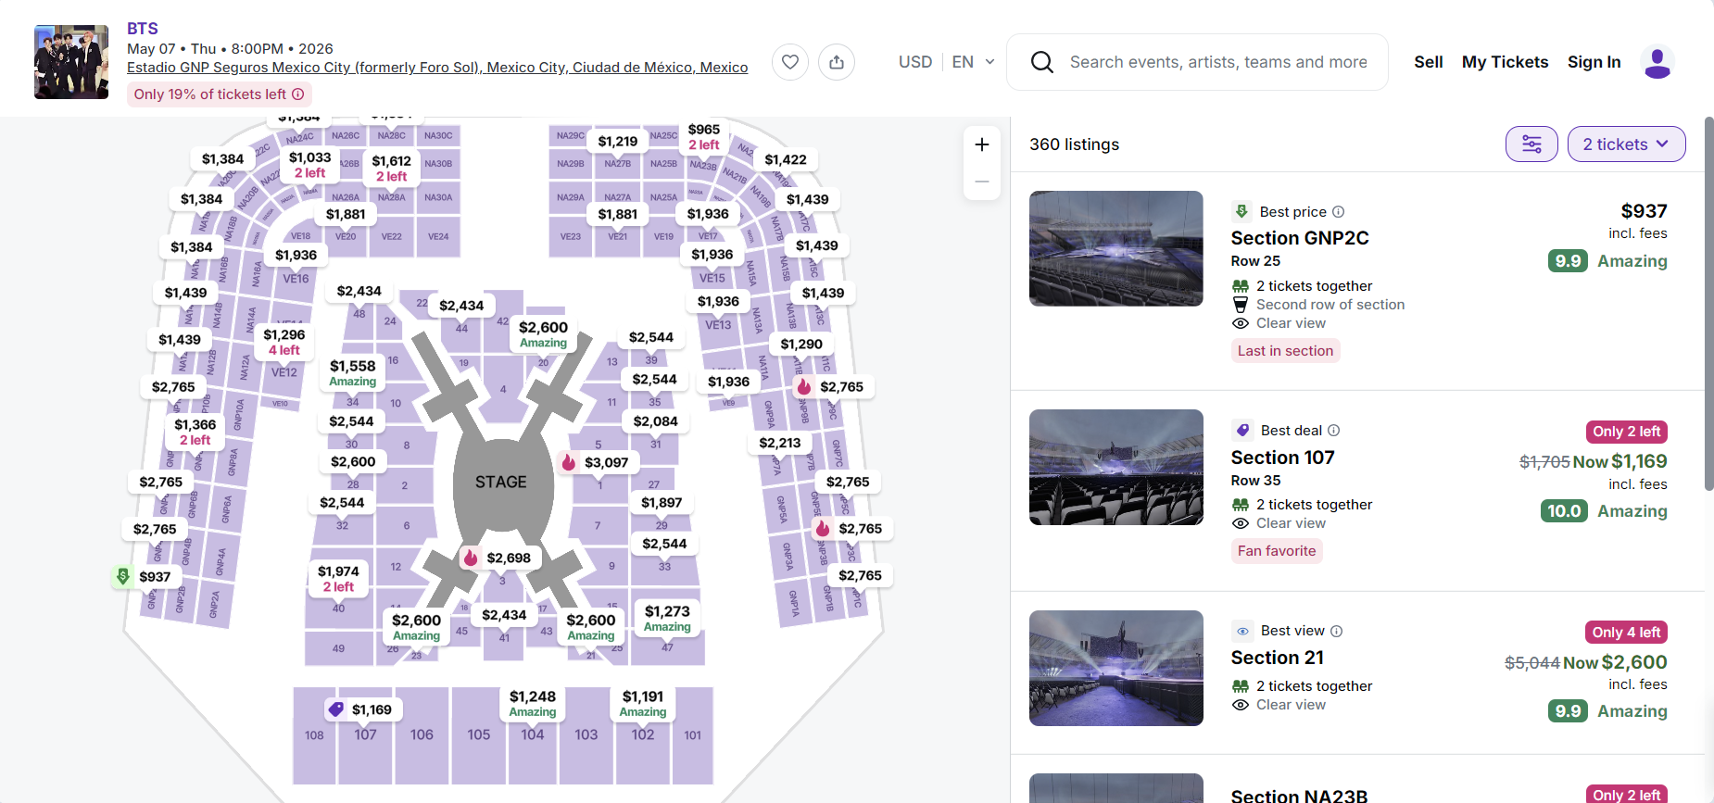Select the $1,273 Amazing price marker
The height and width of the screenshot is (803, 1714).
click(x=667, y=619)
